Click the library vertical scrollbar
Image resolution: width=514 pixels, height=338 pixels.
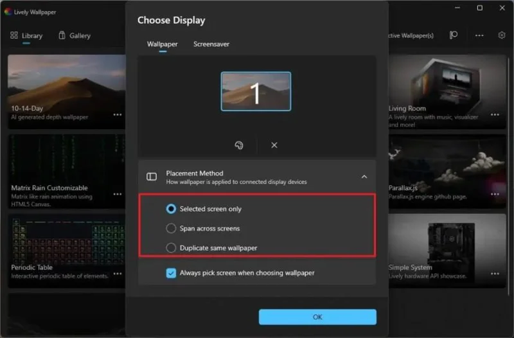pyautogui.click(x=509, y=177)
